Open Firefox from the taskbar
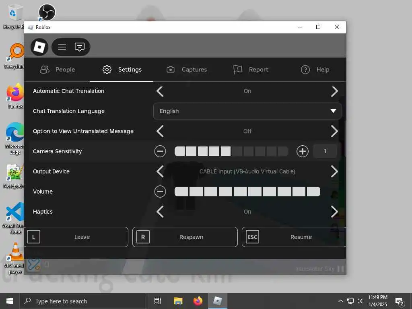The width and height of the screenshot is (412, 309). [x=198, y=301]
